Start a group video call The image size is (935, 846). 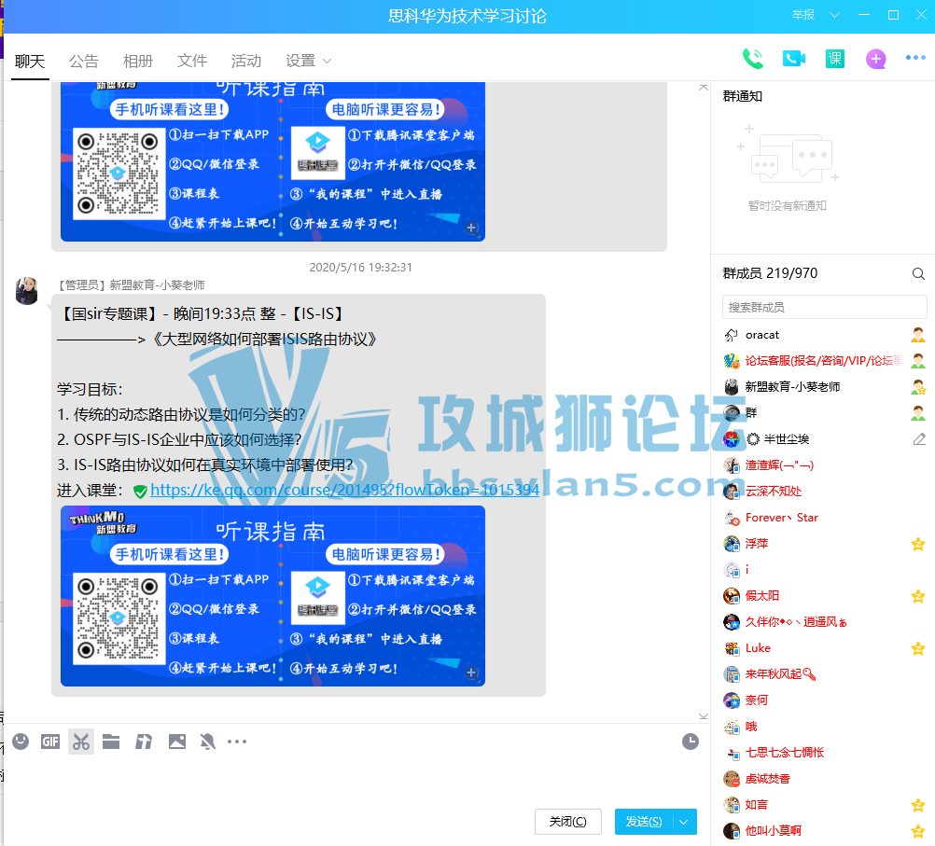pyautogui.click(x=794, y=59)
